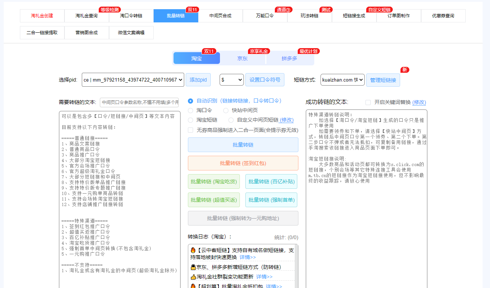Open the 玩法转链 tab
Image resolution: width=490 pixels, height=288 pixels.
click(309, 16)
